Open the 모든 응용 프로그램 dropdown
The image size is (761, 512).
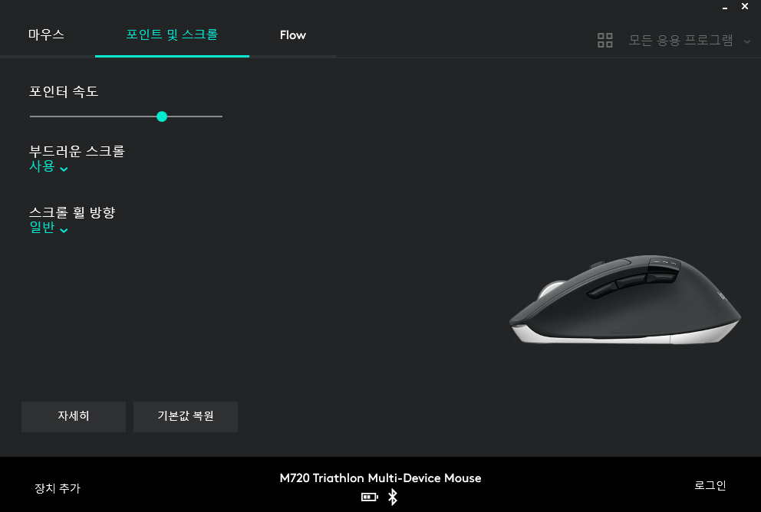point(680,41)
